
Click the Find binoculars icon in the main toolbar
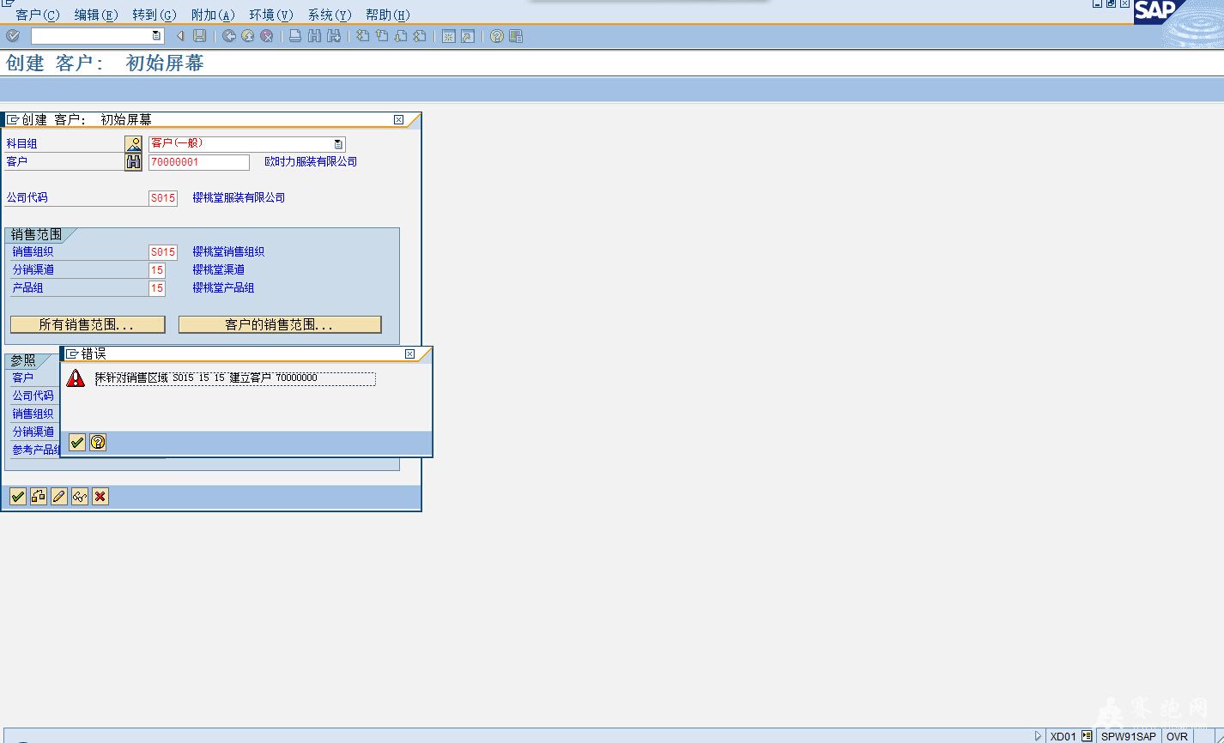[314, 36]
